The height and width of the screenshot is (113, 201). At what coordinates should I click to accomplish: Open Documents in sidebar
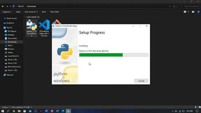pos(11,38)
